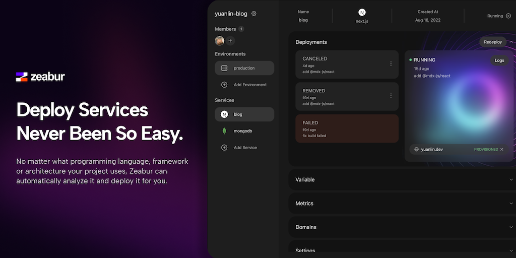The height and width of the screenshot is (258, 516).
Task: Remove the yuanlin.dev domain with X
Action: pos(502,150)
